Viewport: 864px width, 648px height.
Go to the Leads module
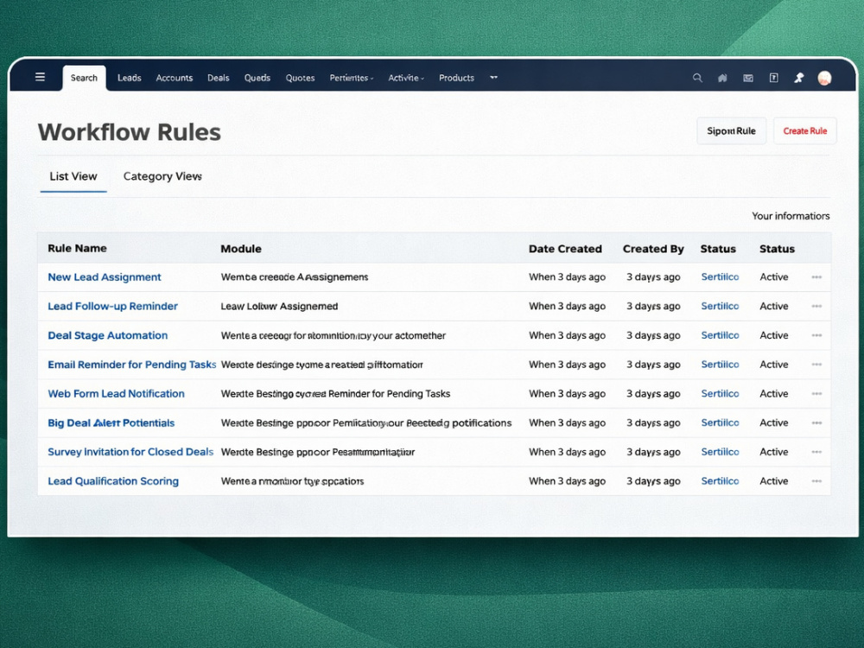130,78
